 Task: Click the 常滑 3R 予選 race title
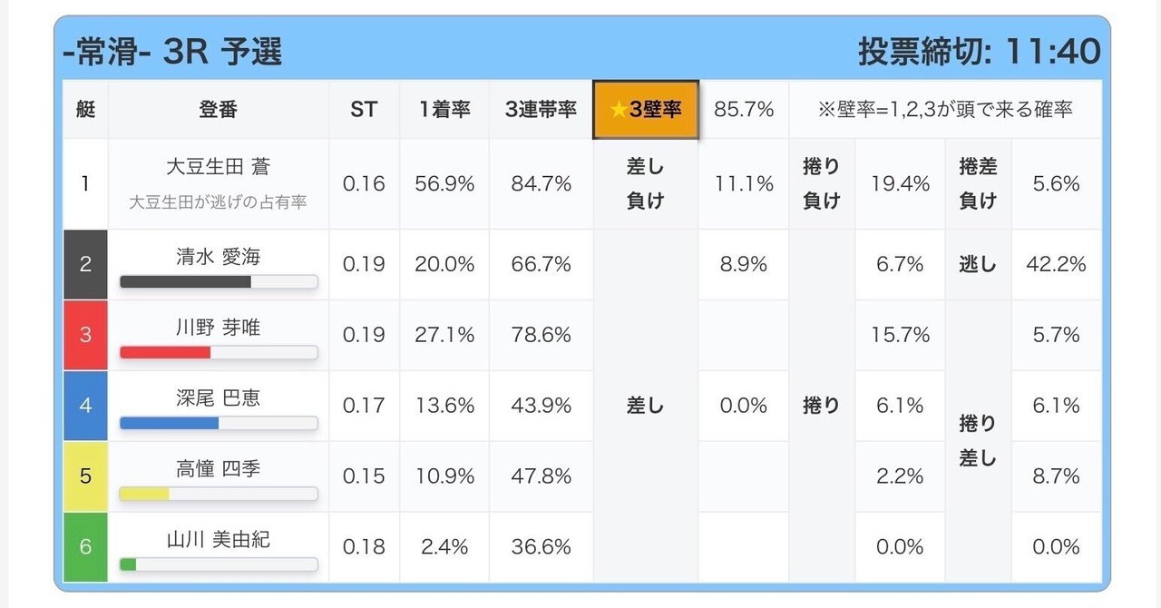pos(172,52)
